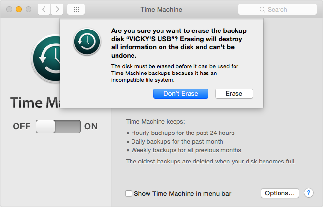Enable Show Time Machine in menu bar
Viewport: 323px width, 207px height.
click(x=129, y=193)
